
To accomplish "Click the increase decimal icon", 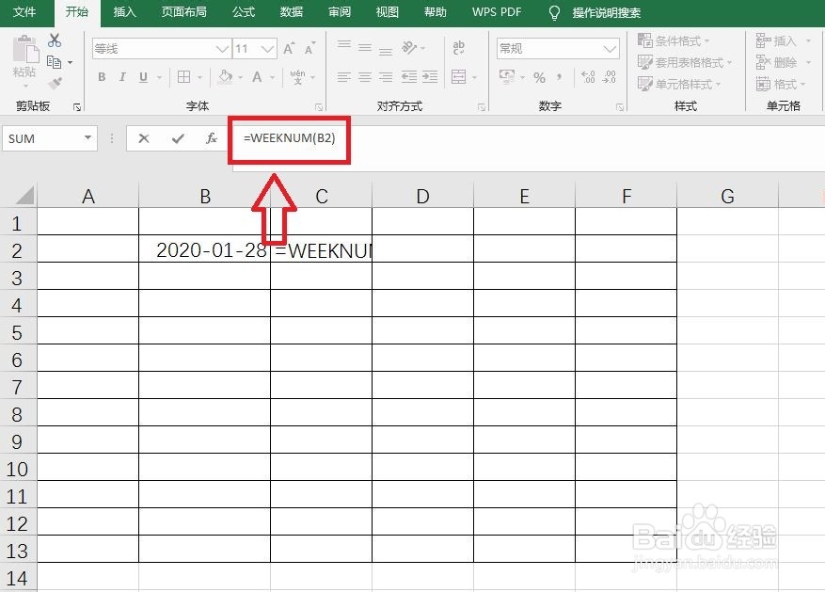I will [x=588, y=77].
